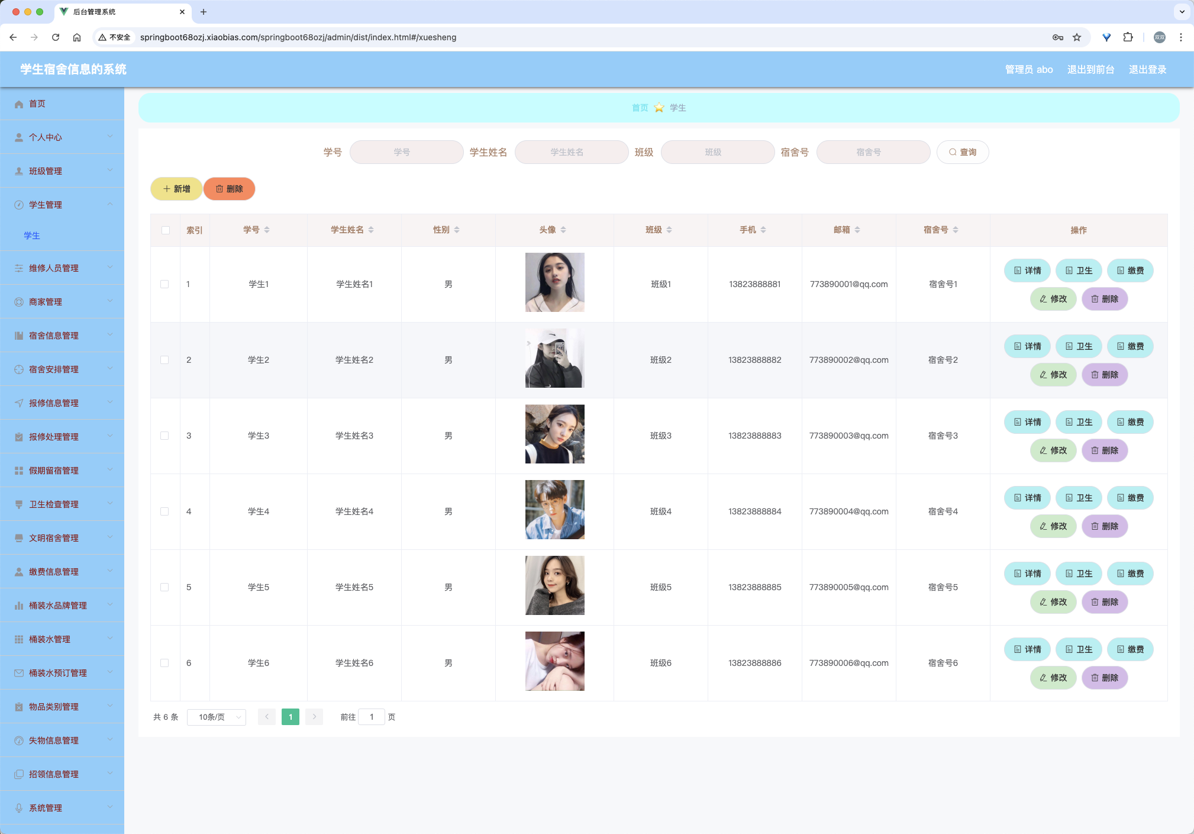
Task: Click 修改 for 学生3
Action: (1053, 450)
